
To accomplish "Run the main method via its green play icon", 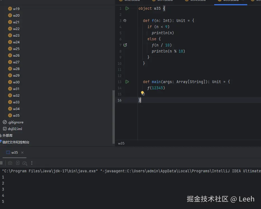I will [x=127, y=82].
